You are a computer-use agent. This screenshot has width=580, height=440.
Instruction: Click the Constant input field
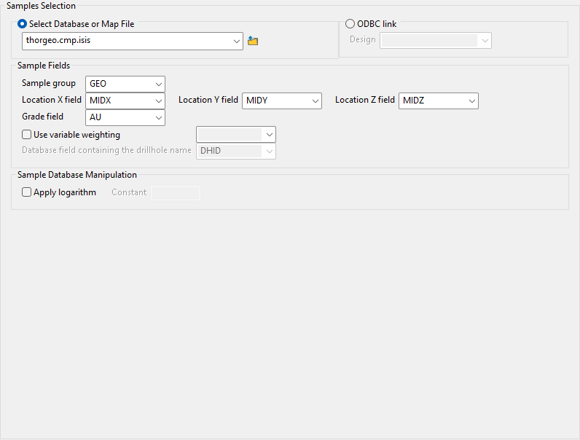click(x=176, y=192)
